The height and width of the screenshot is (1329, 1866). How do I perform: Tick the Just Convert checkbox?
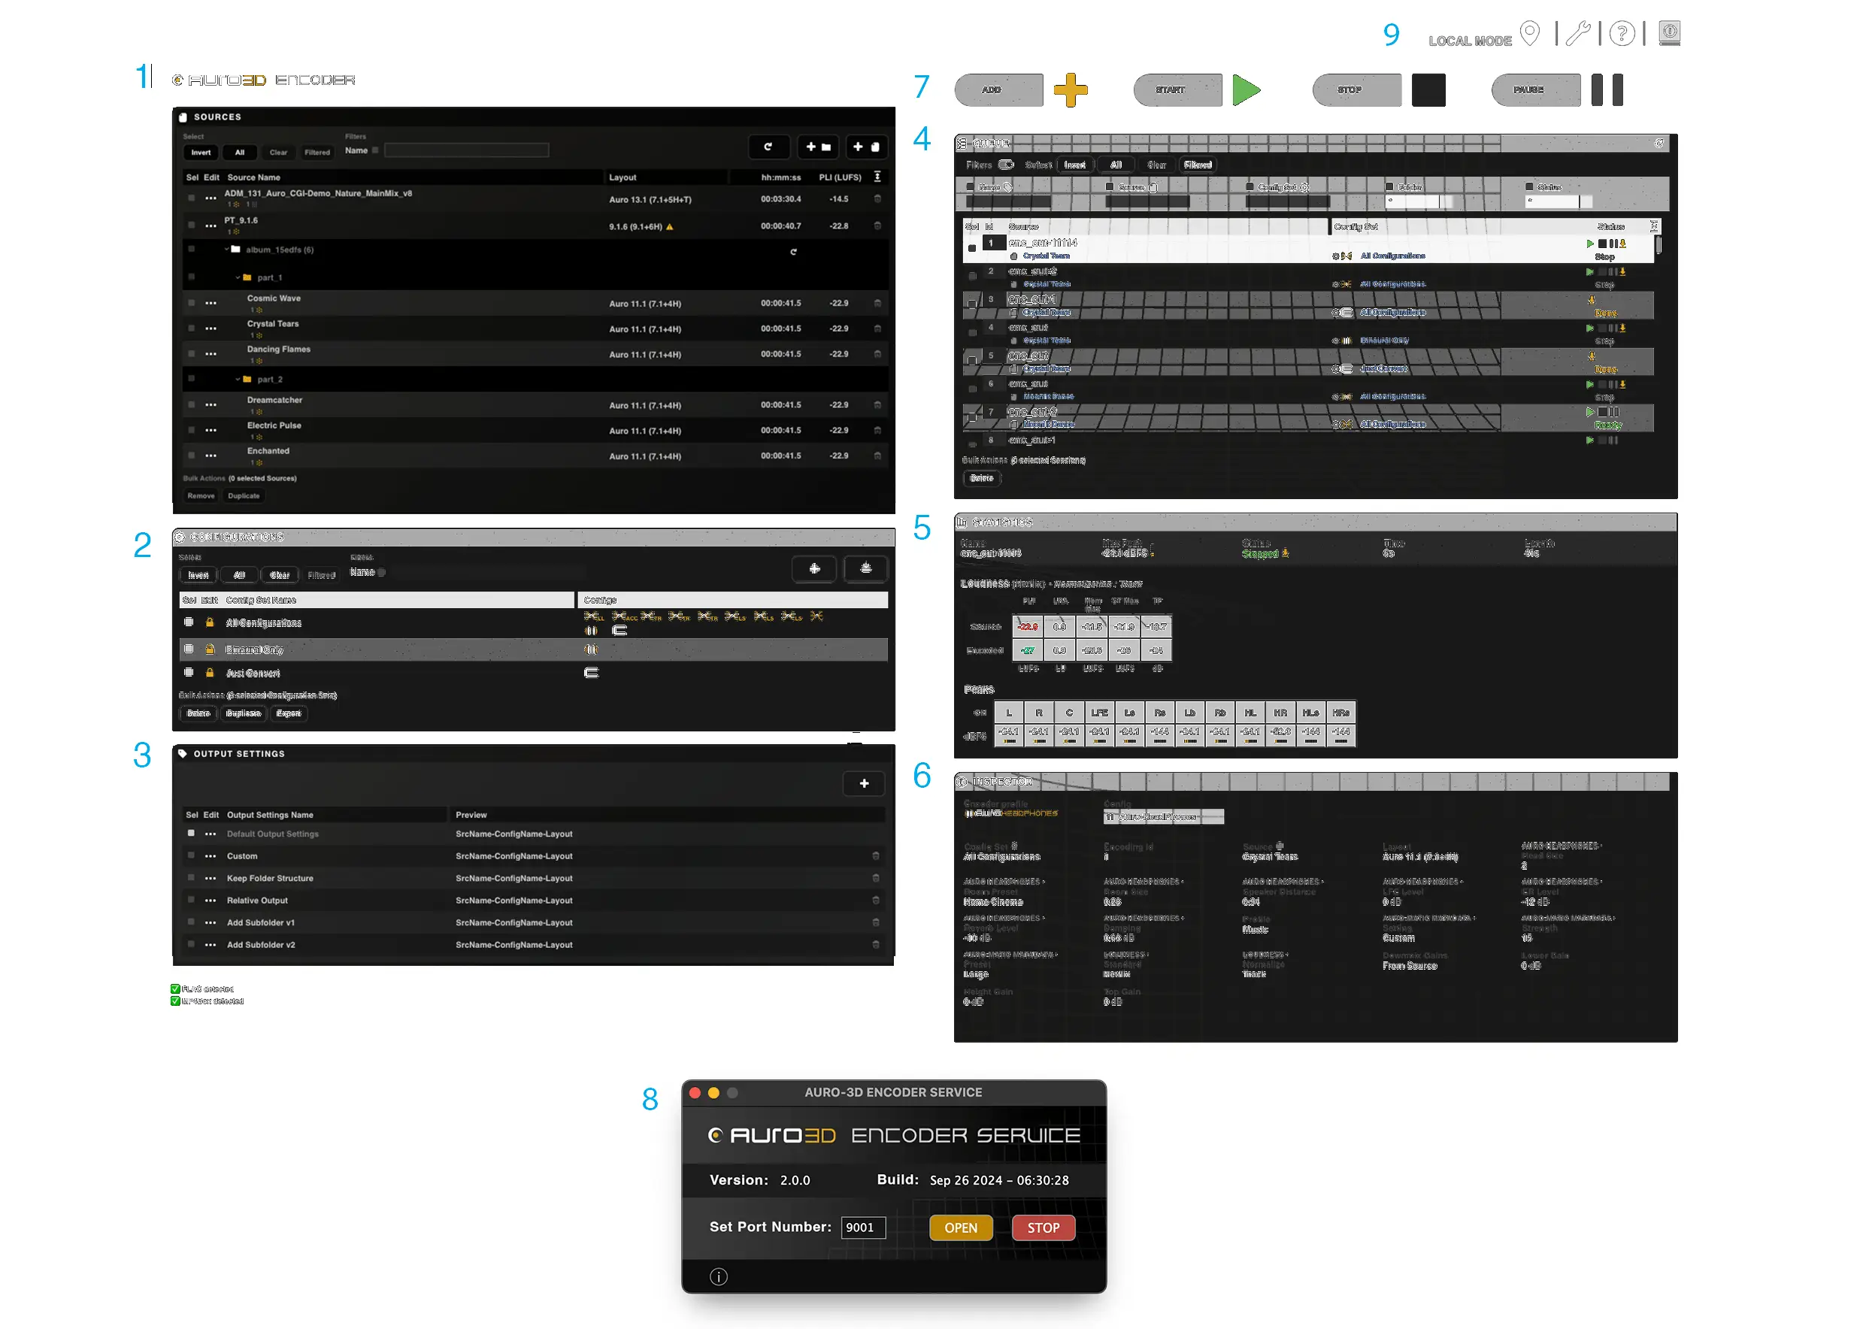point(188,673)
